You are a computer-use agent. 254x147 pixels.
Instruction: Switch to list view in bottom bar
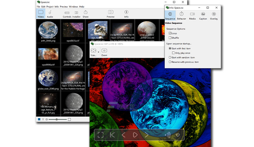(43, 119)
